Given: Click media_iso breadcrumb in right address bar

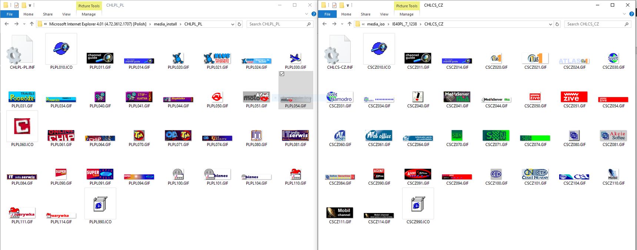Looking at the screenshot, I should click(376, 24).
